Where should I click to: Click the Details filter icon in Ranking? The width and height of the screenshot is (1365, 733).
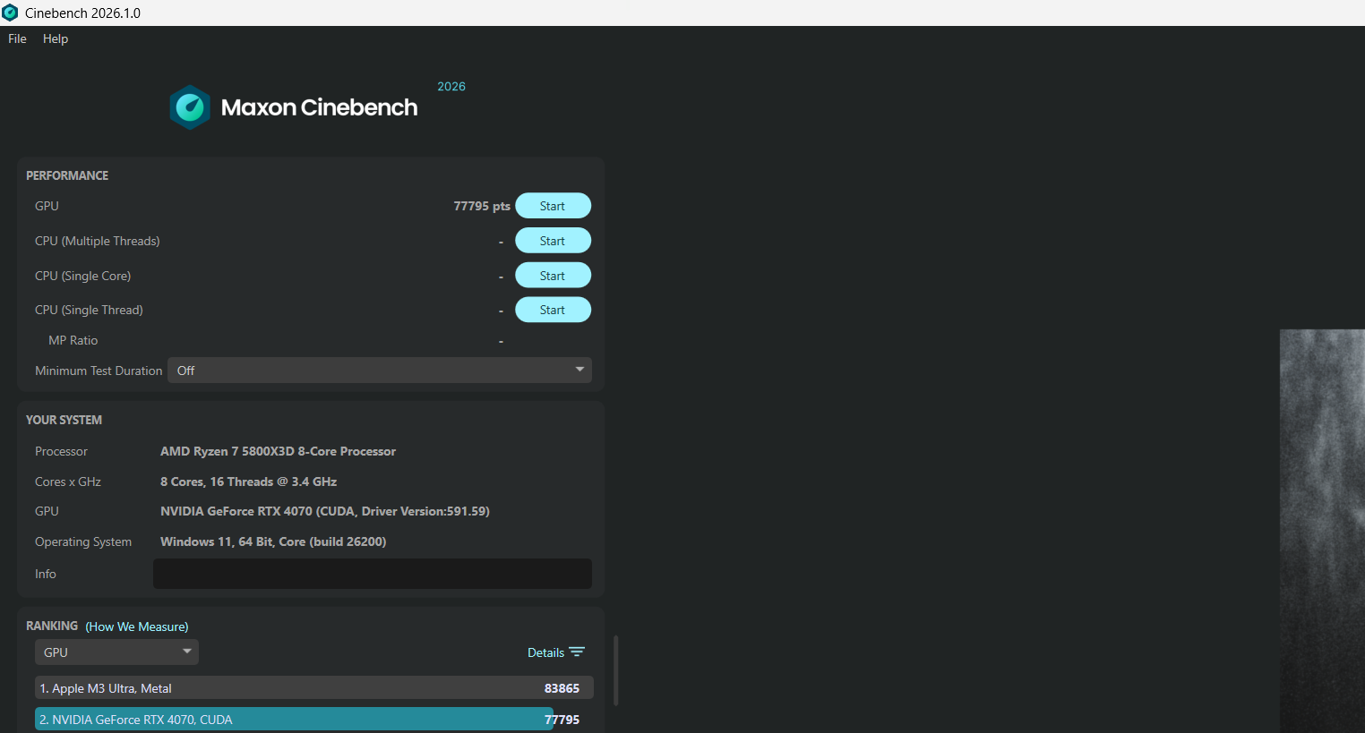(x=577, y=652)
